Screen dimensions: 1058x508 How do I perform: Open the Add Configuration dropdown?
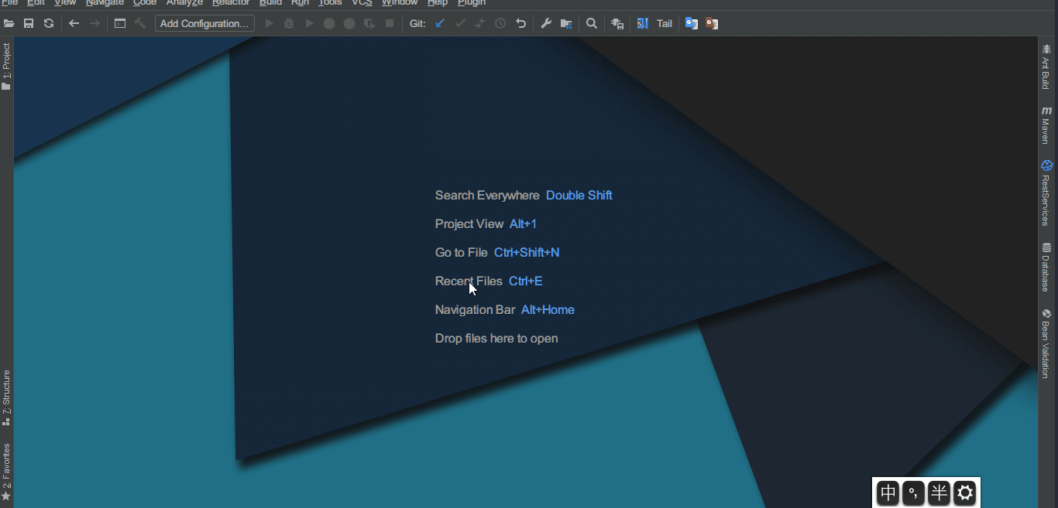pyautogui.click(x=204, y=23)
